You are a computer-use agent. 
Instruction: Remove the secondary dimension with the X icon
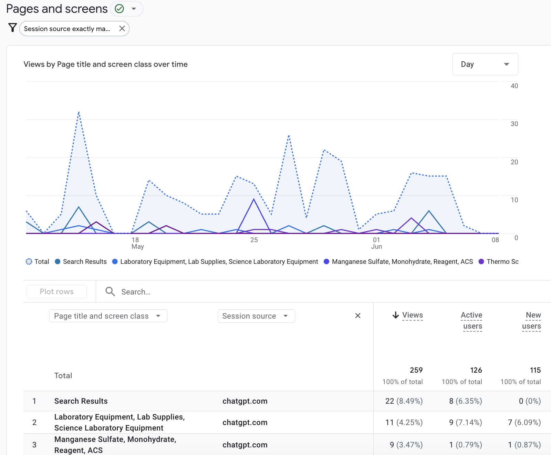pyautogui.click(x=358, y=316)
